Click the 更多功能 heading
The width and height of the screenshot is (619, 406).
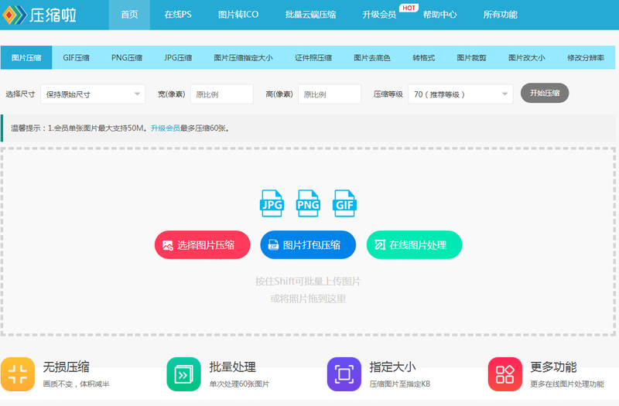553,367
